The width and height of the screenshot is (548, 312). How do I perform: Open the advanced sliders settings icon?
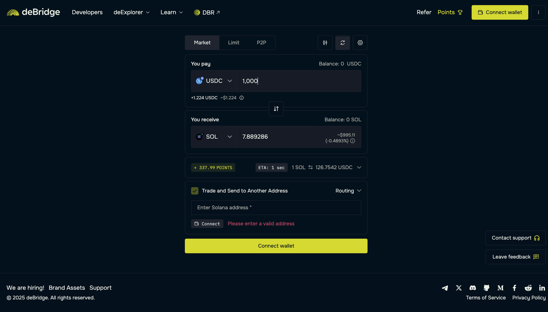pyautogui.click(x=325, y=43)
